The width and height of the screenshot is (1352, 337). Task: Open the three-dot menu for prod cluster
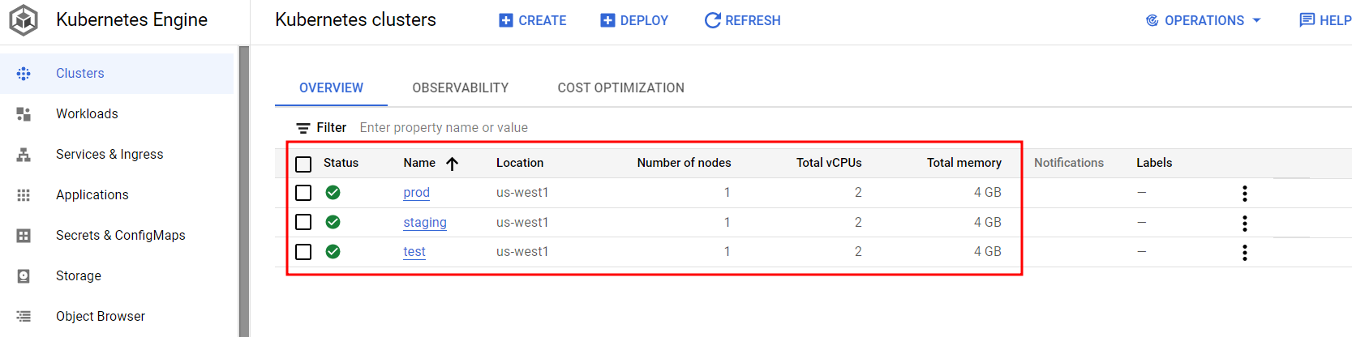click(1244, 193)
